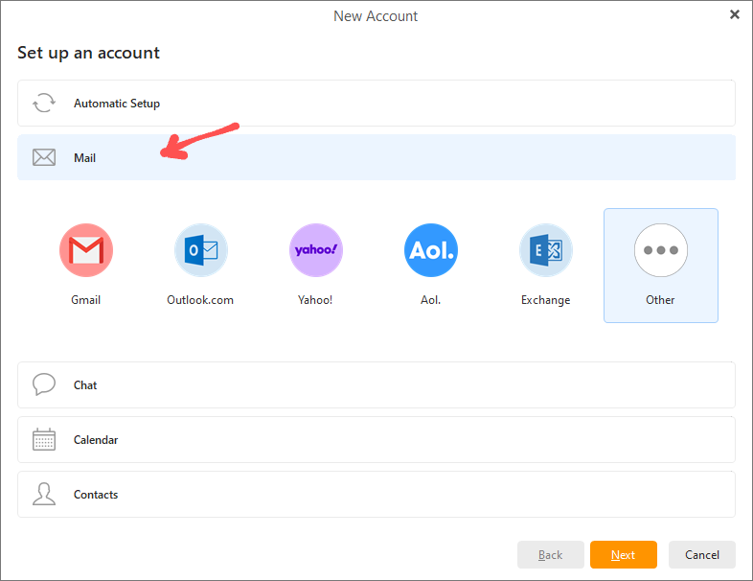Select the Other provider icon

pyautogui.click(x=661, y=250)
